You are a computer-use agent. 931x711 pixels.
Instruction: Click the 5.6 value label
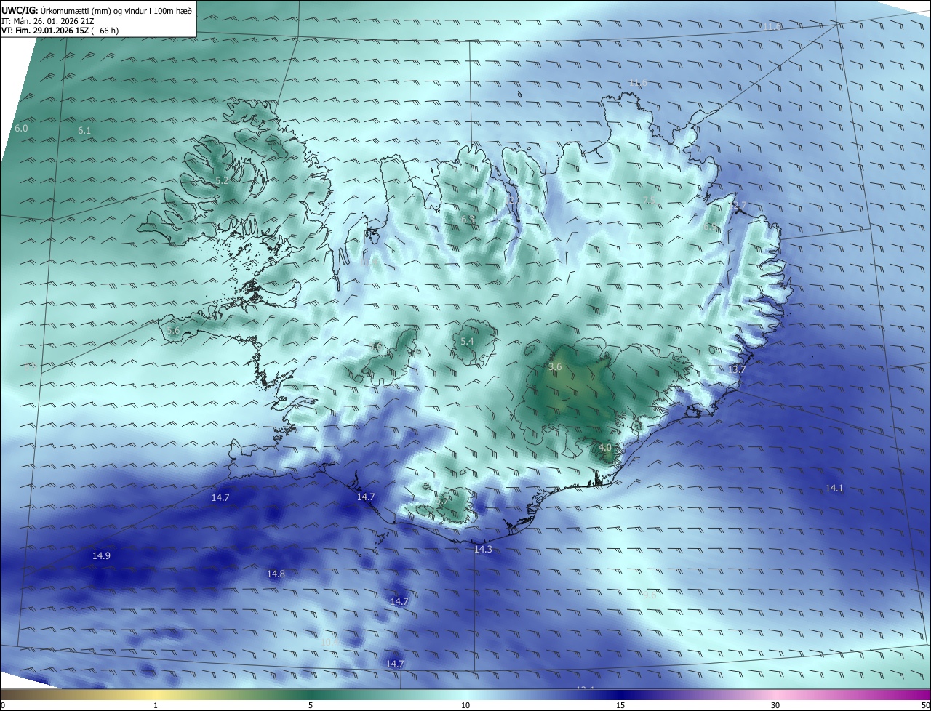click(173, 331)
